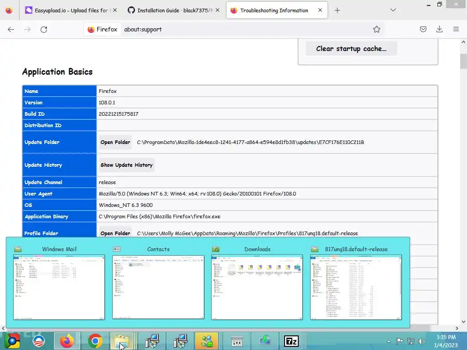This screenshot has width=467, height=350.
Task: Select the Build ID value 20221215175817
Action: point(119,114)
